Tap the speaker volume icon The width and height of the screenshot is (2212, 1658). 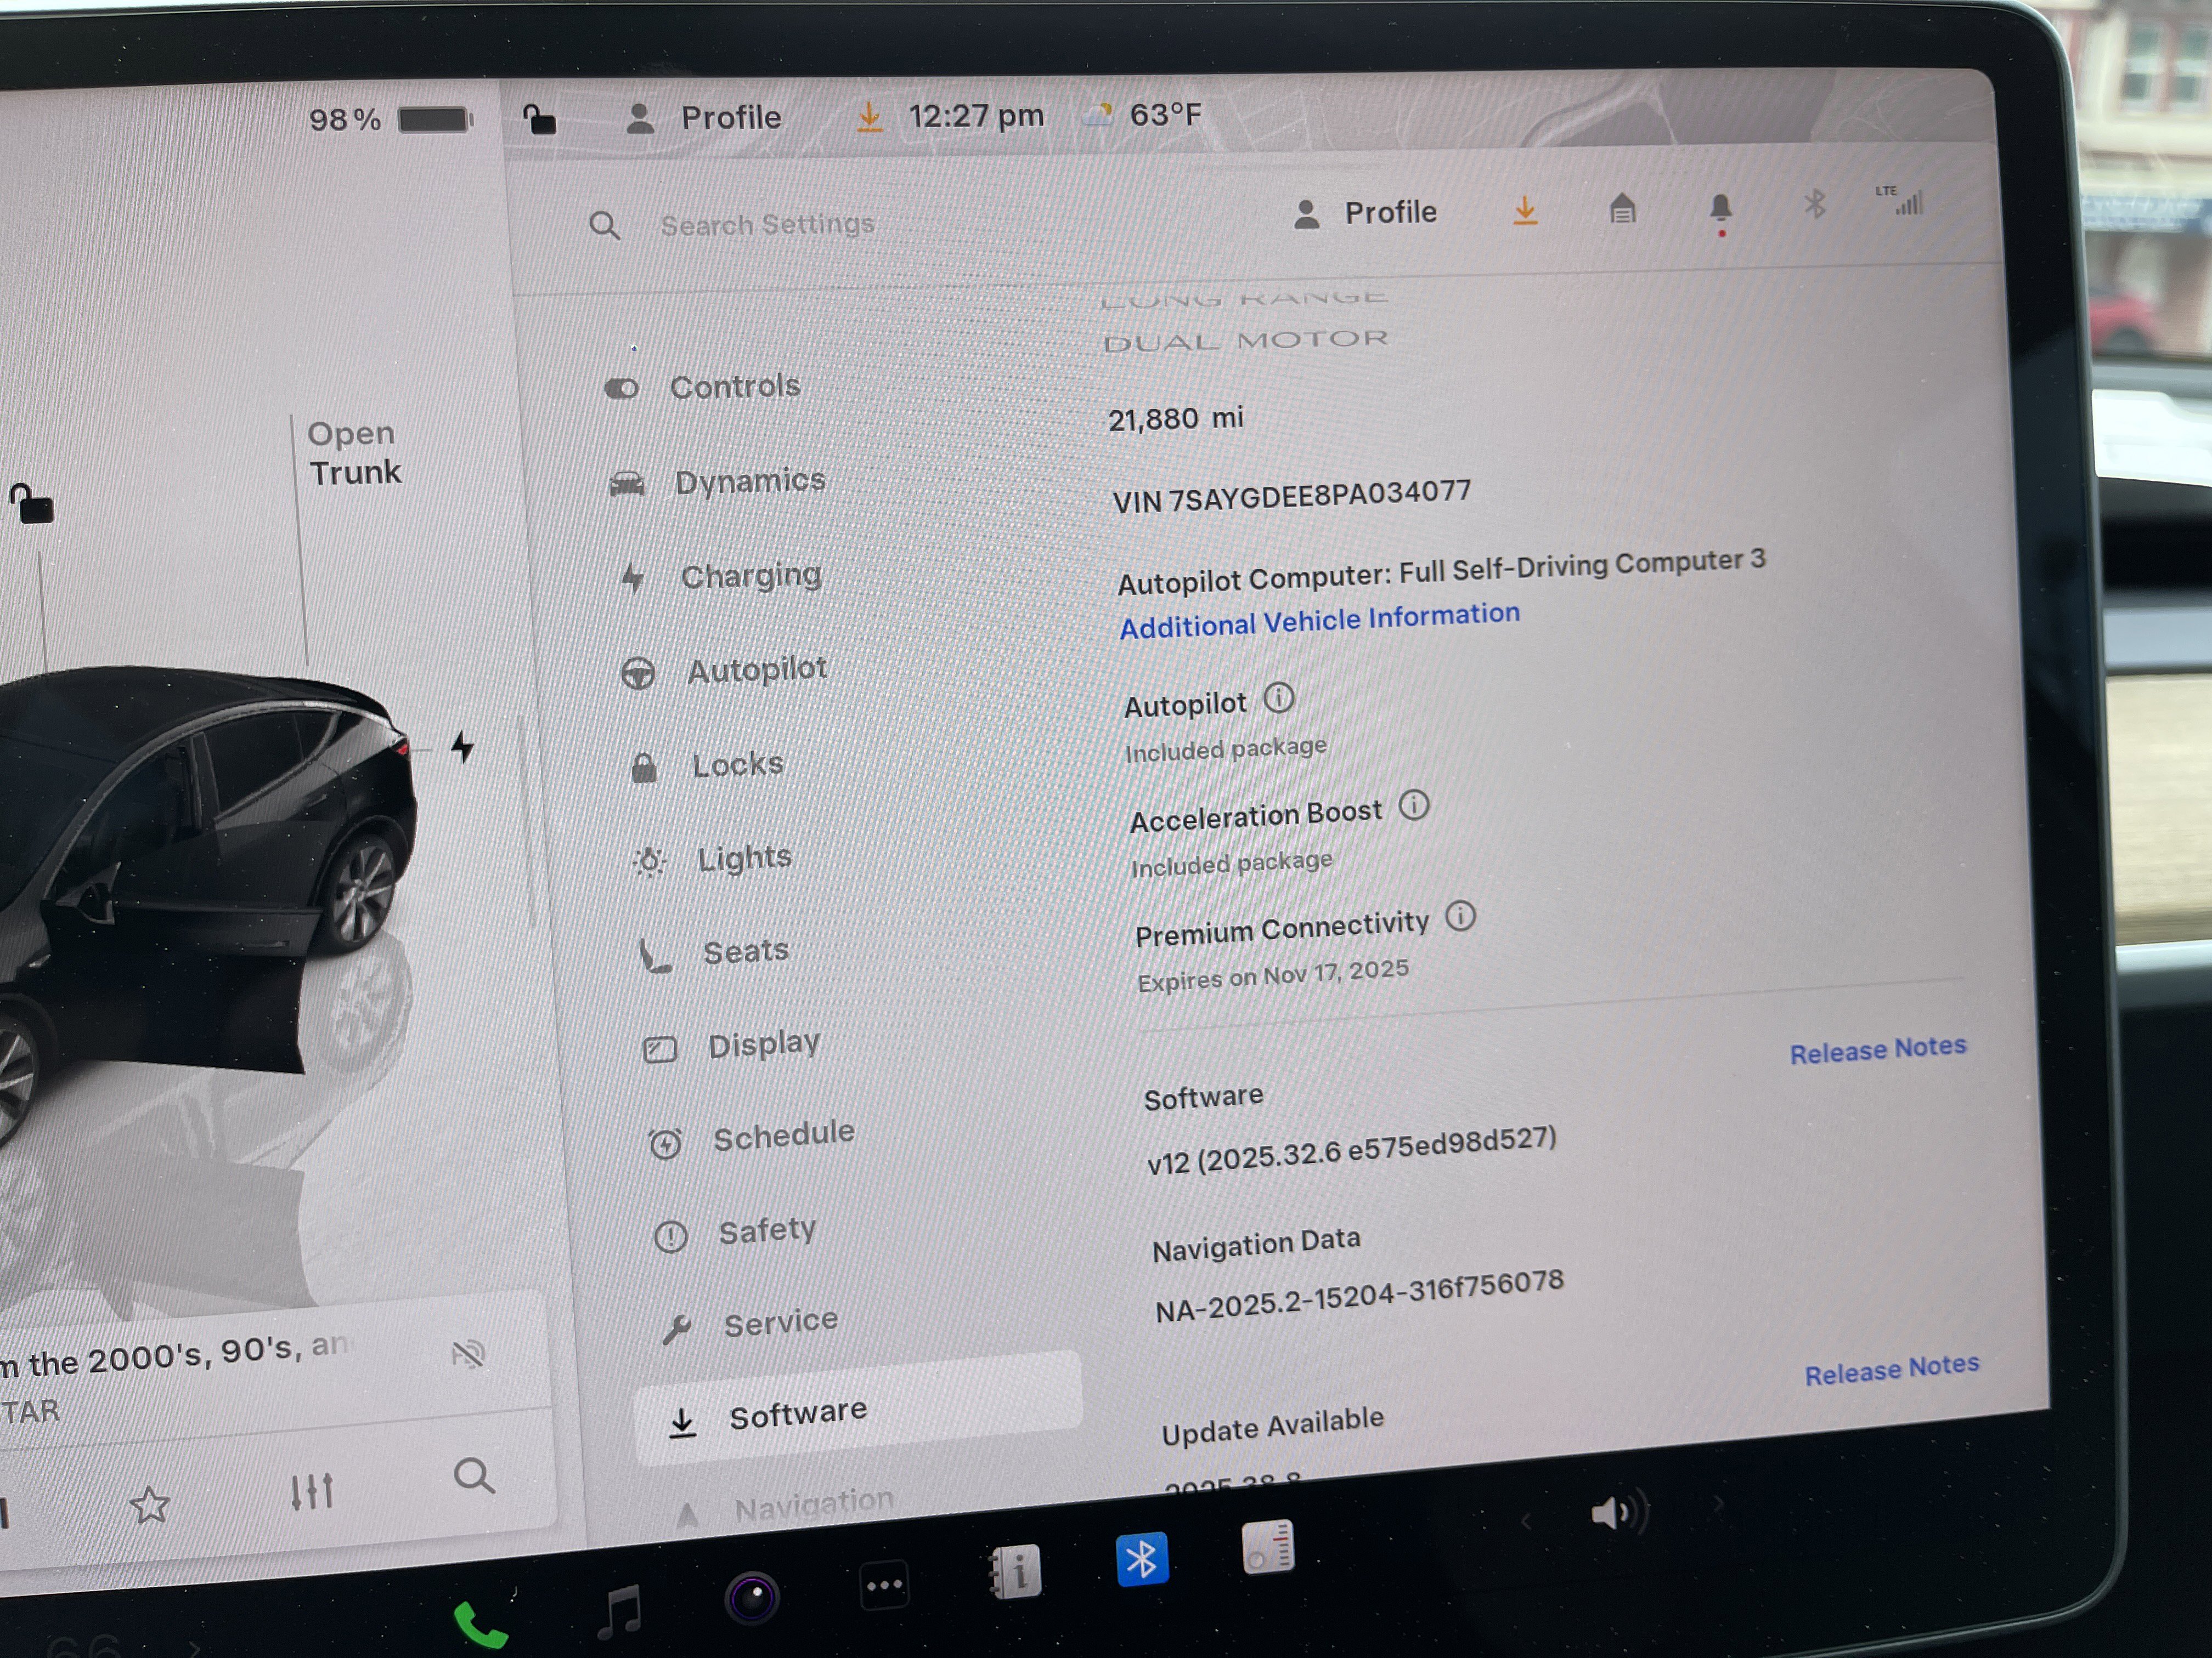coord(1614,1513)
